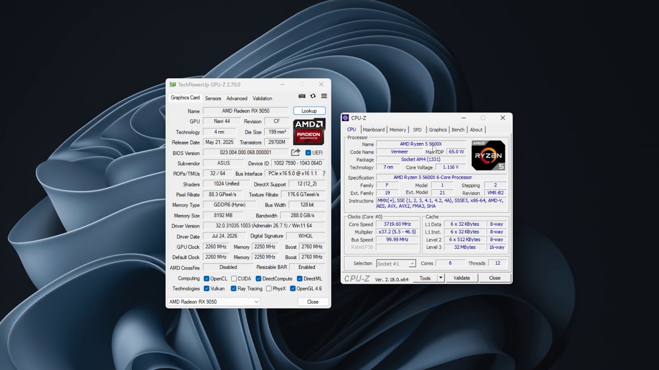Toggle the DirectCompute checkbox
This screenshot has height=370, width=659.
click(x=258, y=279)
